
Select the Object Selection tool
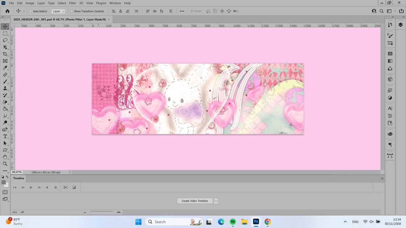click(x=5, y=47)
